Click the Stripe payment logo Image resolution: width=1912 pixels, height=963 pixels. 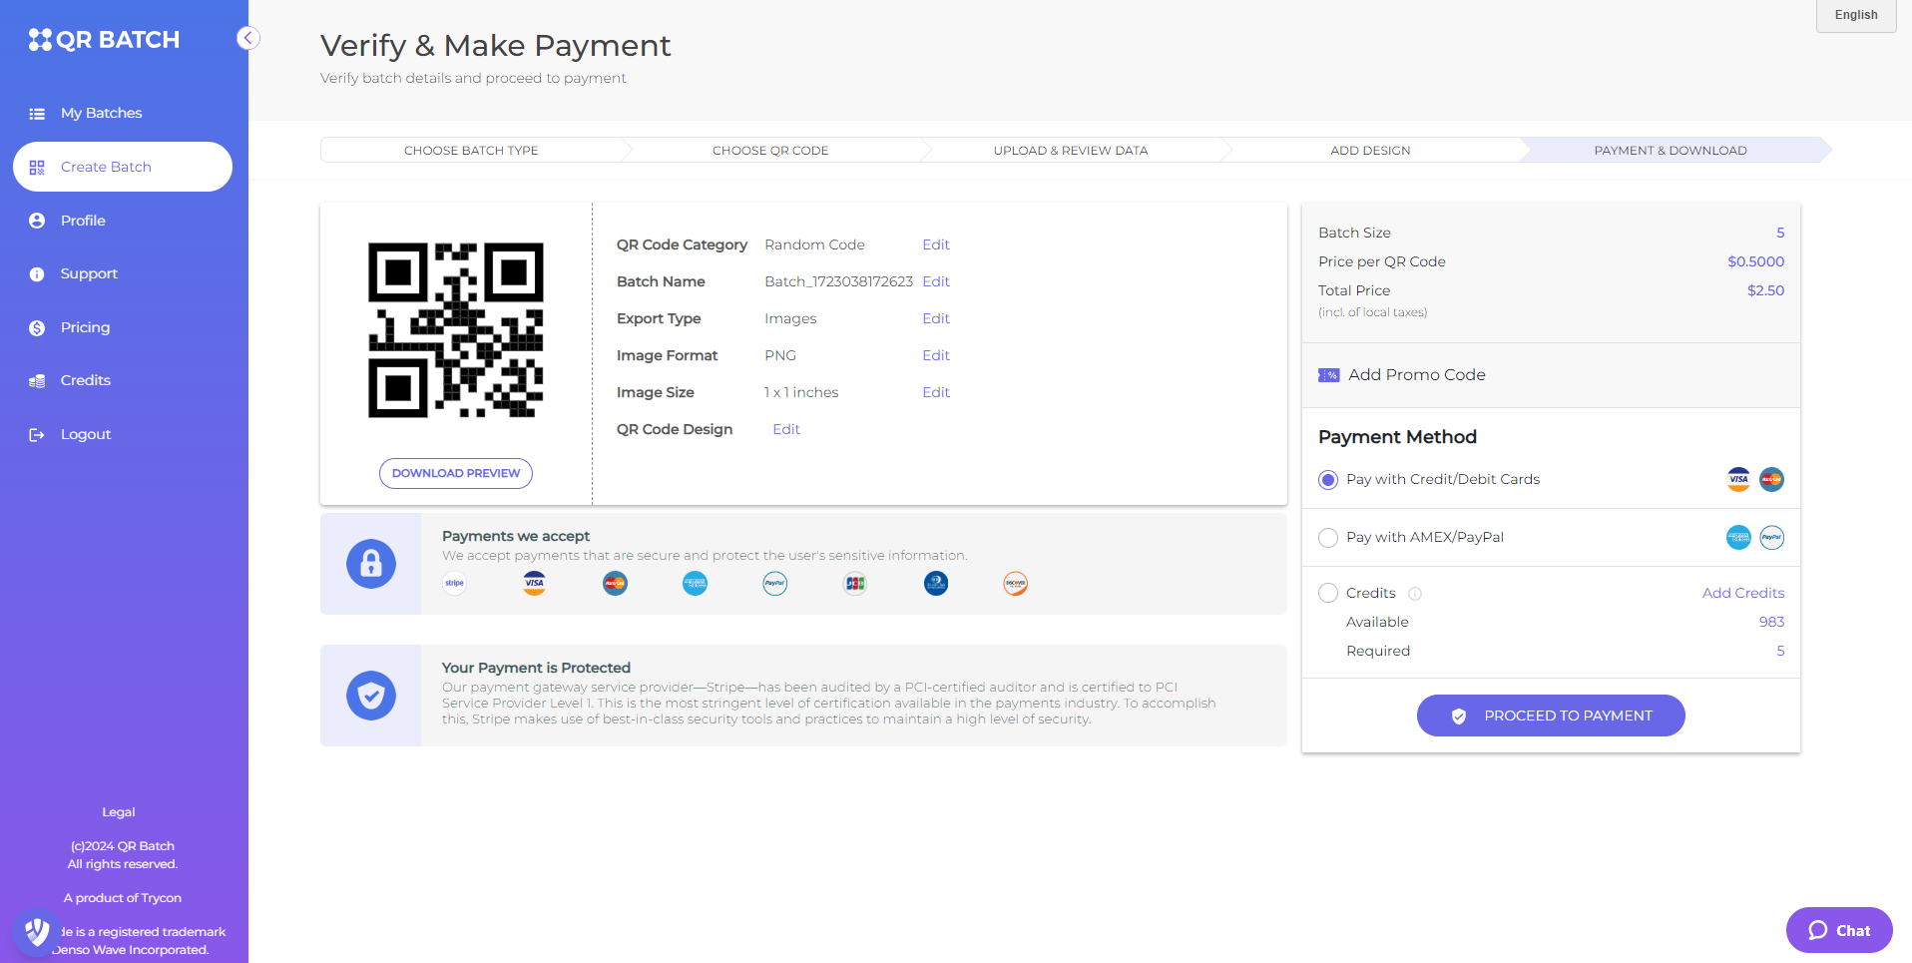454,584
